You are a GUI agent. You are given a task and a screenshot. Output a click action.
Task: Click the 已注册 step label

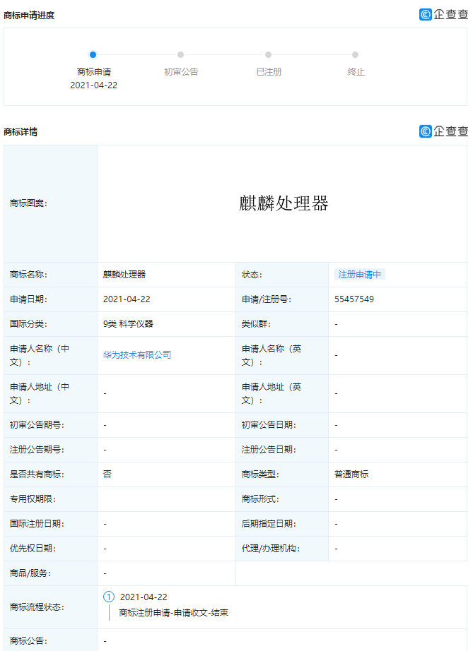pos(269,72)
